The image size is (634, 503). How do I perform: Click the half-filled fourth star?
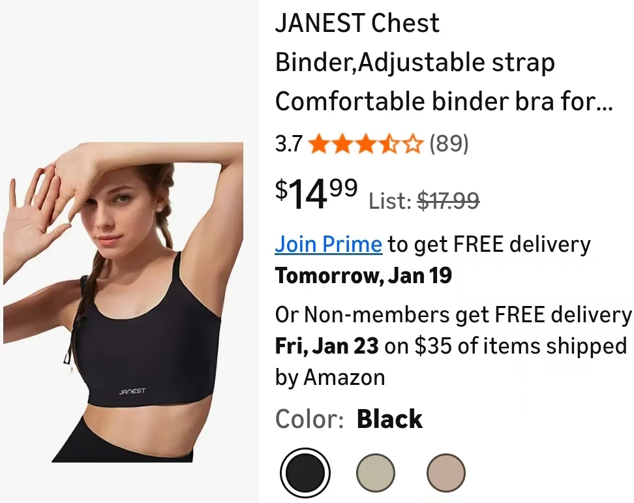(x=389, y=144)
